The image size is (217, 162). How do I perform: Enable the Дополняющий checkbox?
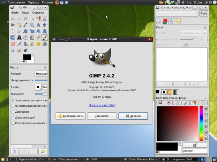(13, 118)
